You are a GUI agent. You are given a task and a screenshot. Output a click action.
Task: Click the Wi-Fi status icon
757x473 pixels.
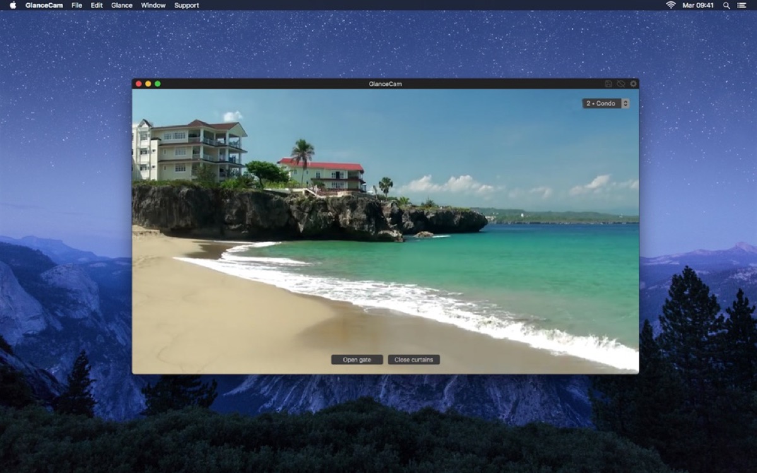click(671, 5)
